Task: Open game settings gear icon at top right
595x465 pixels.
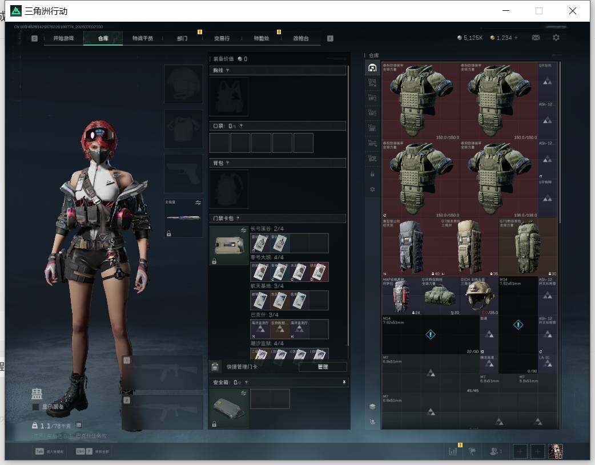Action: pos(556,38)
